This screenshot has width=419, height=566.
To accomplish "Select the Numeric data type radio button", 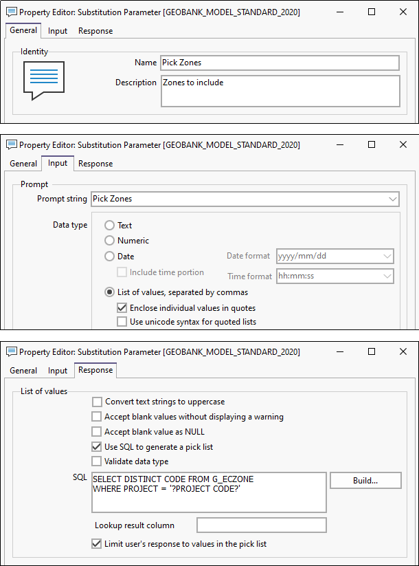I will click(109, 241).
